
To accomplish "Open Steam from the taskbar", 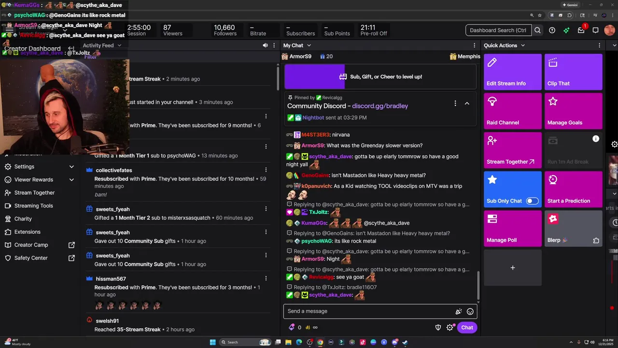I will tap(405, 342).
